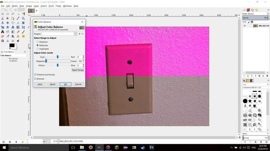This screenshot has height=151, width=270.
Task: Click the Cyan-Red slider handle
Action: point(57,57)
